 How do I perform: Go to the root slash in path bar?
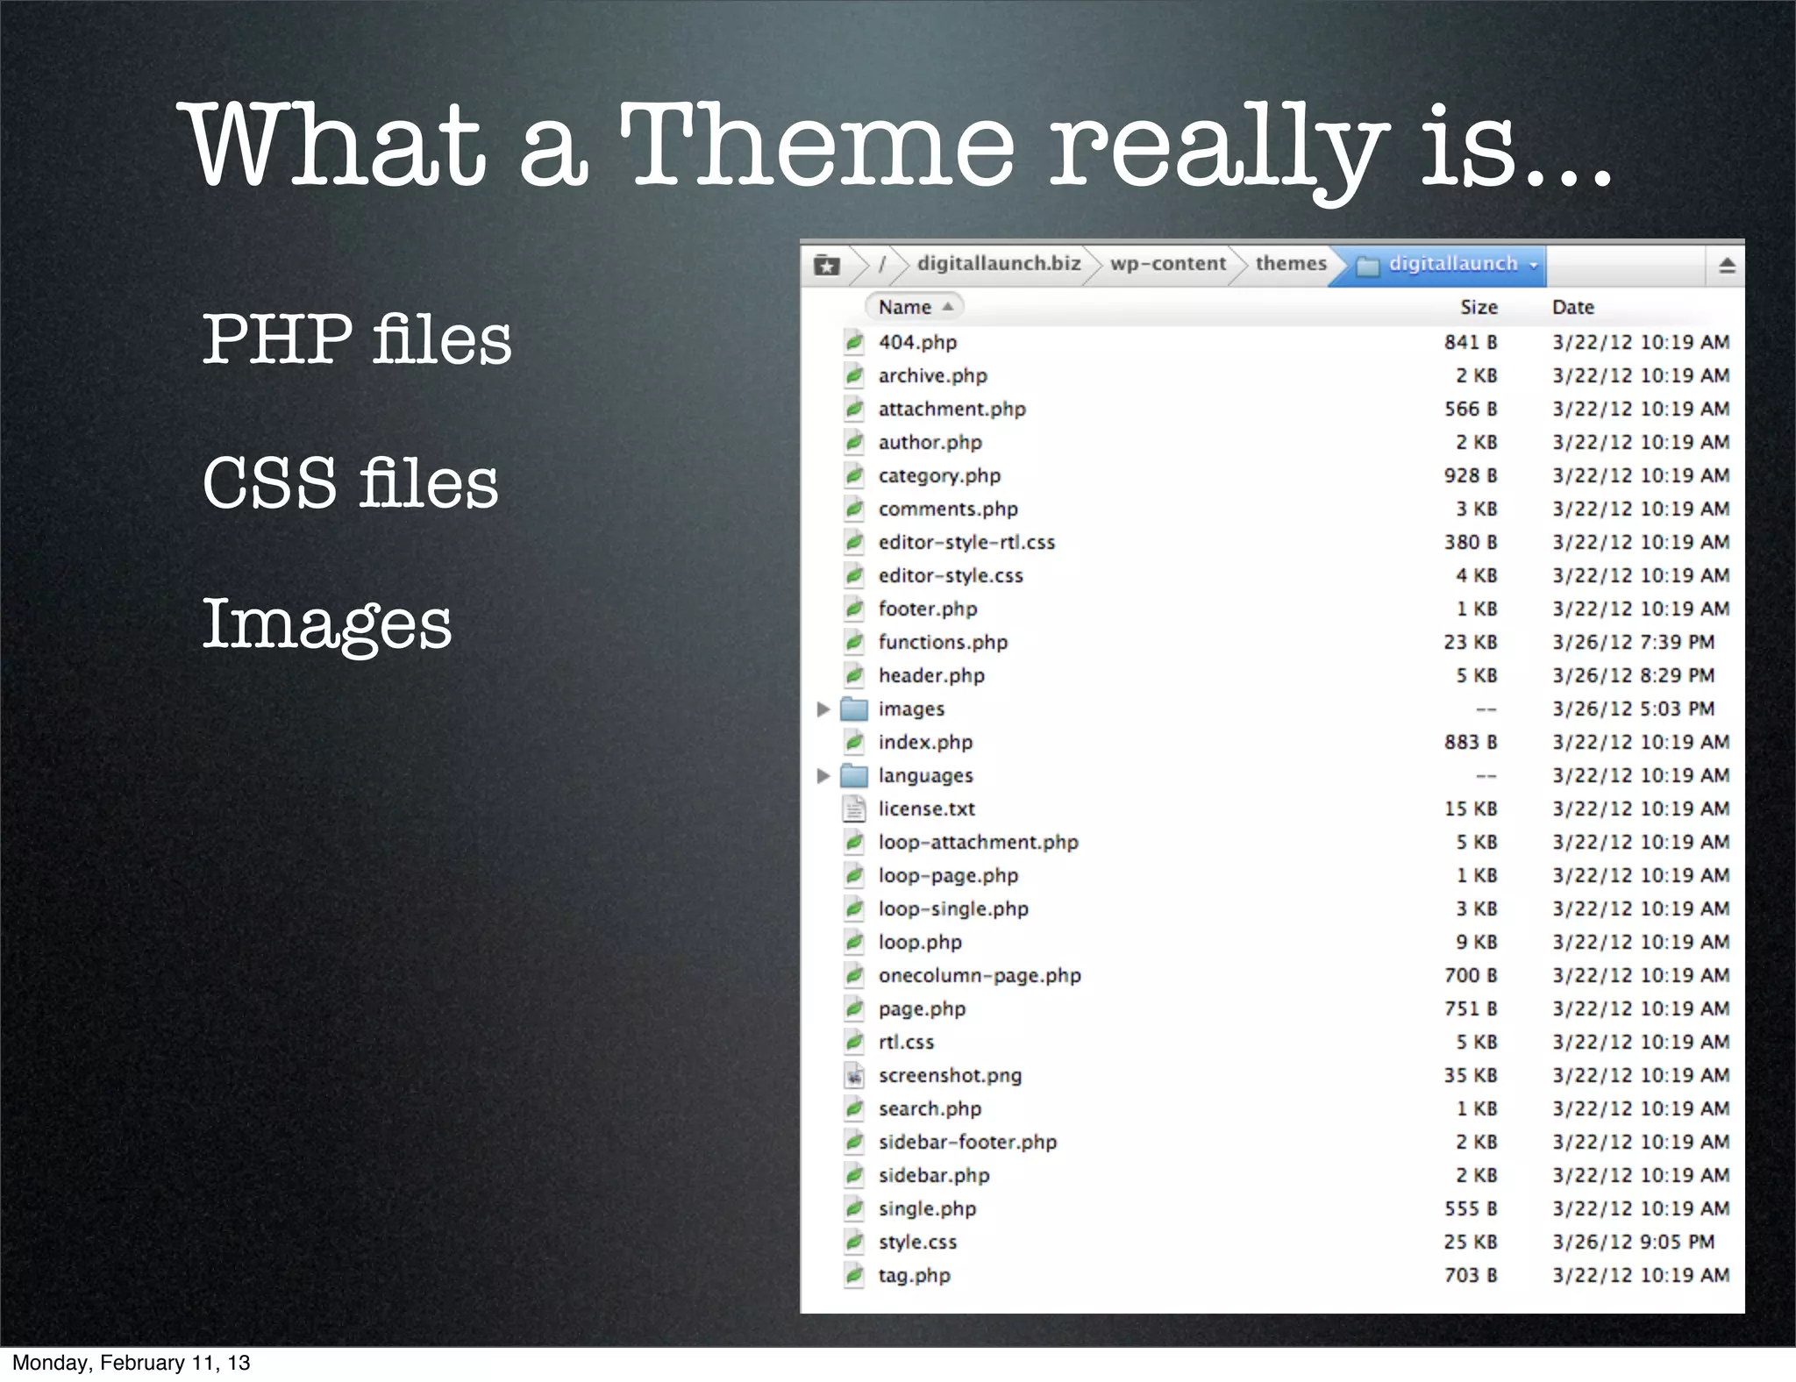click(x=882, y=264)
